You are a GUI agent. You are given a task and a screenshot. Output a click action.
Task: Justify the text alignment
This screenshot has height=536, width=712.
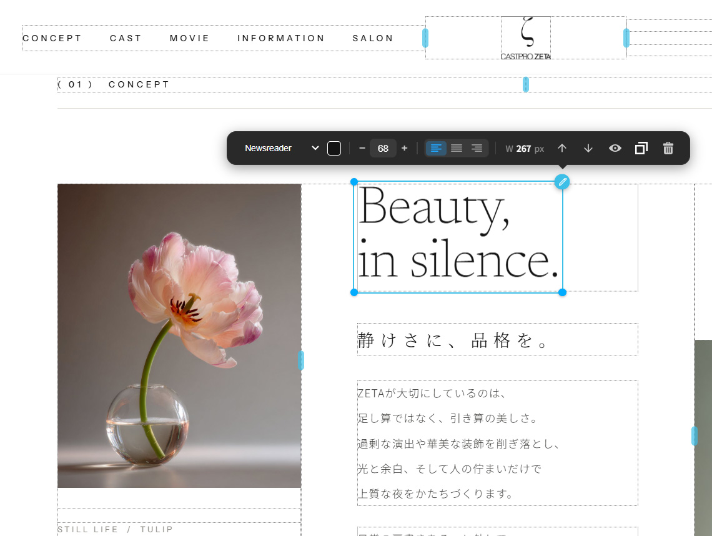(457, 148)
